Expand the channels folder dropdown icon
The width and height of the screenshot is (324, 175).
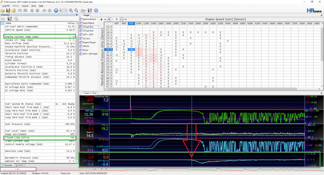tap(4, 19)
